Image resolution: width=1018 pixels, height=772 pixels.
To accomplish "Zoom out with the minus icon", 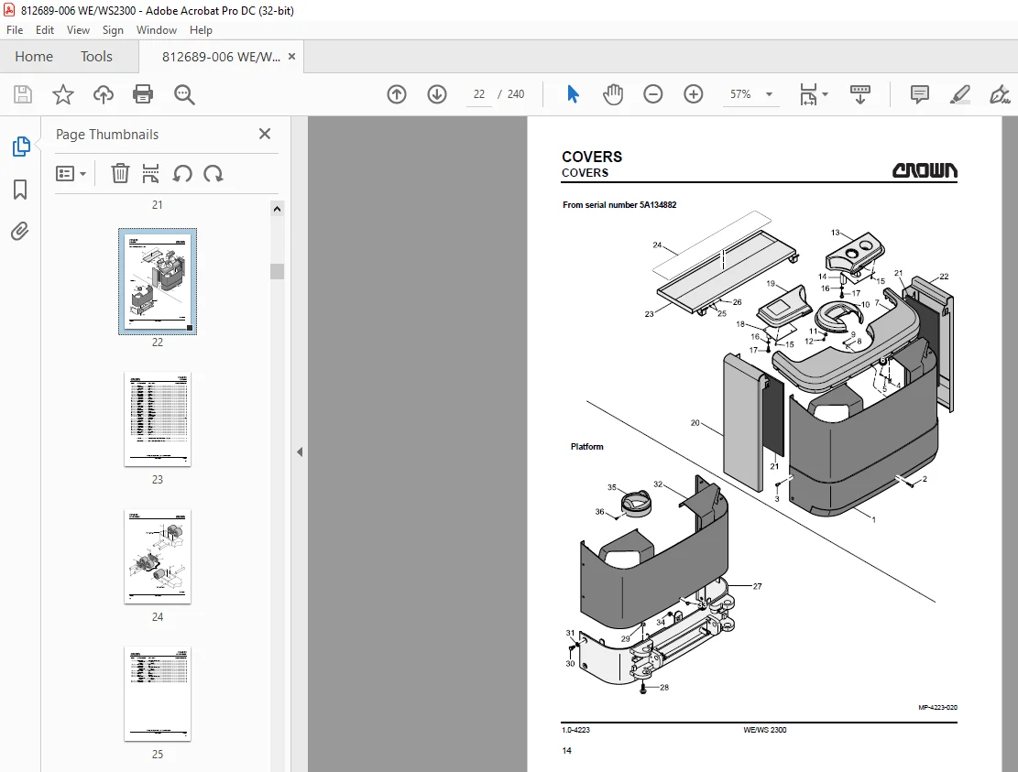I will 653,94.
